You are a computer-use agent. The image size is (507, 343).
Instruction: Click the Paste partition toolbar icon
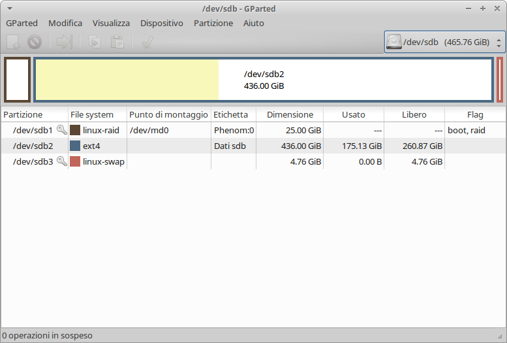(x=117, y=42)
